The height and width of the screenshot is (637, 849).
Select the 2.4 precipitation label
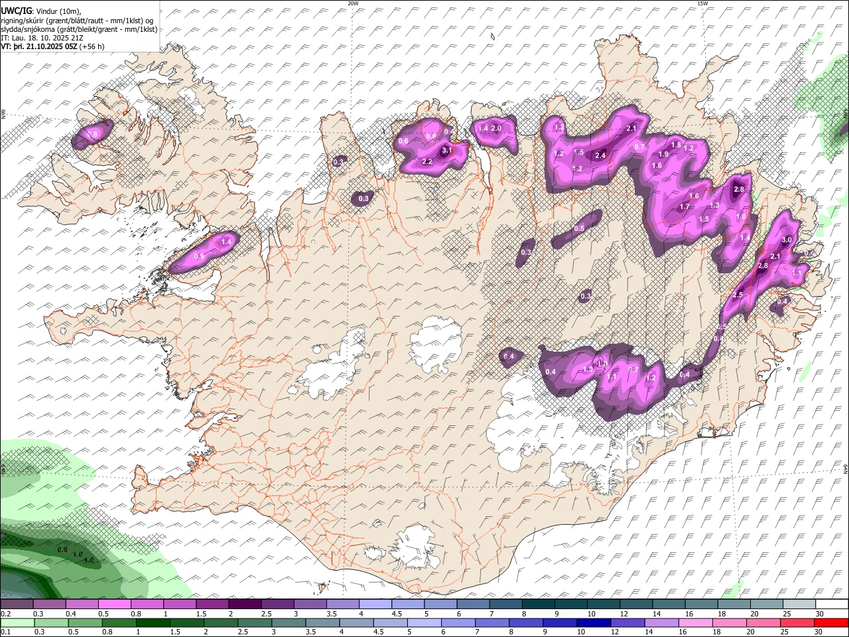coord(601,155)
